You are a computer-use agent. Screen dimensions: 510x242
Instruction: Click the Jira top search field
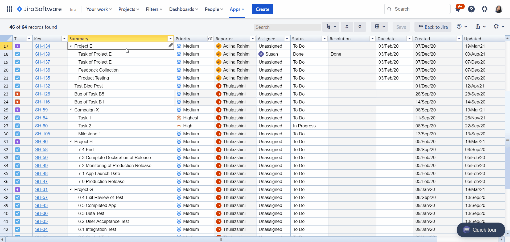417,9
